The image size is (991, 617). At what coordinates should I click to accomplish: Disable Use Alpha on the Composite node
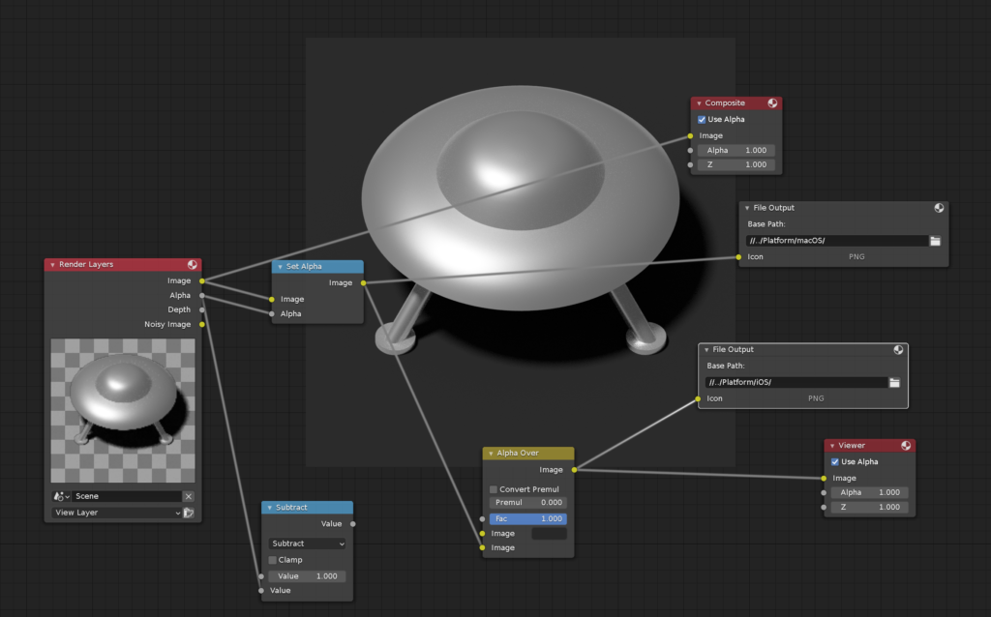click(x=702, y=119)
